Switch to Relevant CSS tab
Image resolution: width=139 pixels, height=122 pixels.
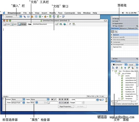(133, 28)
